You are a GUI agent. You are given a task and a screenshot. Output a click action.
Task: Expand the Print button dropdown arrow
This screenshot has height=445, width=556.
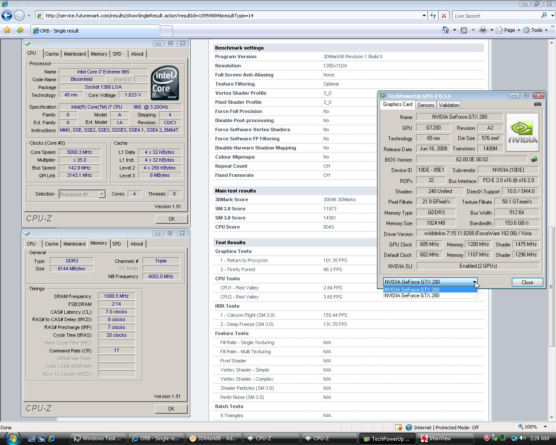pyautogui.click(x=492, y=30)
